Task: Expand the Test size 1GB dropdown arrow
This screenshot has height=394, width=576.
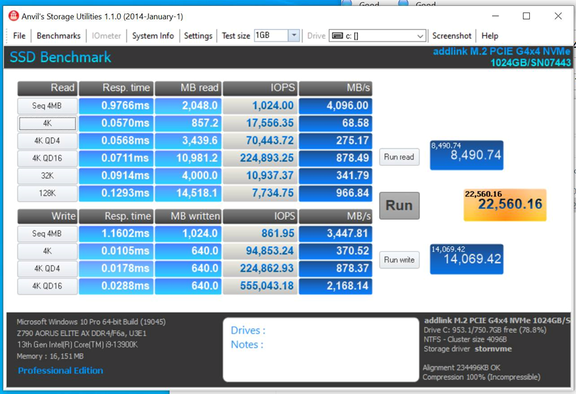Action: click(x=294, y=35)
